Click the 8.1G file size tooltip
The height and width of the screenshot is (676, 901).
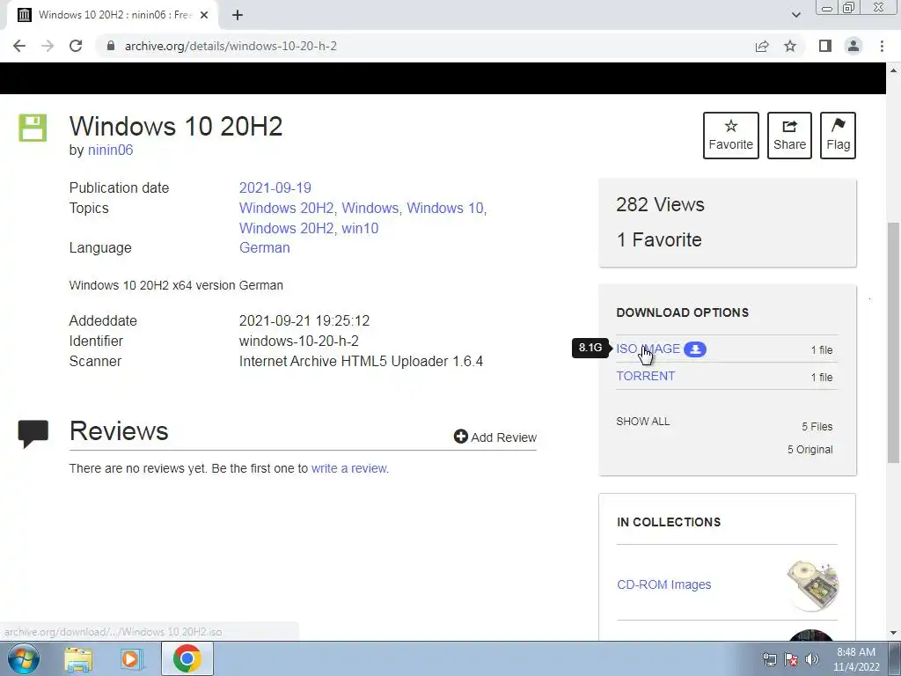(x=590, y=348)
